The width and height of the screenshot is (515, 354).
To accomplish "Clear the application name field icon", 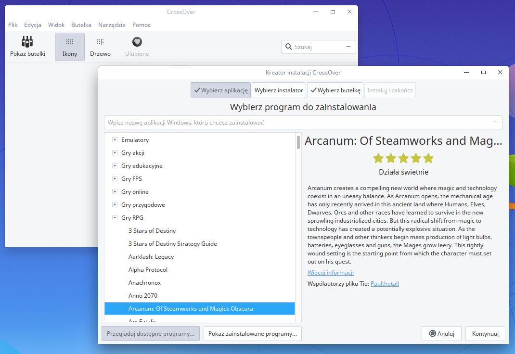I will 495,122.
